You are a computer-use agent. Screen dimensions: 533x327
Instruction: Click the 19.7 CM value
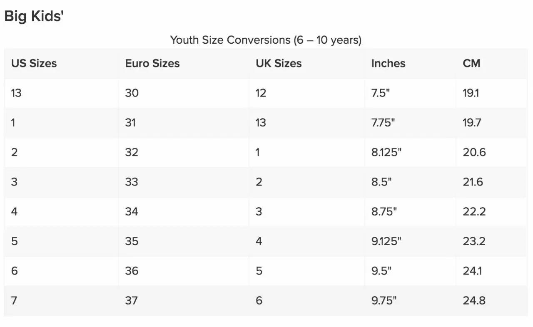[472, 123]
